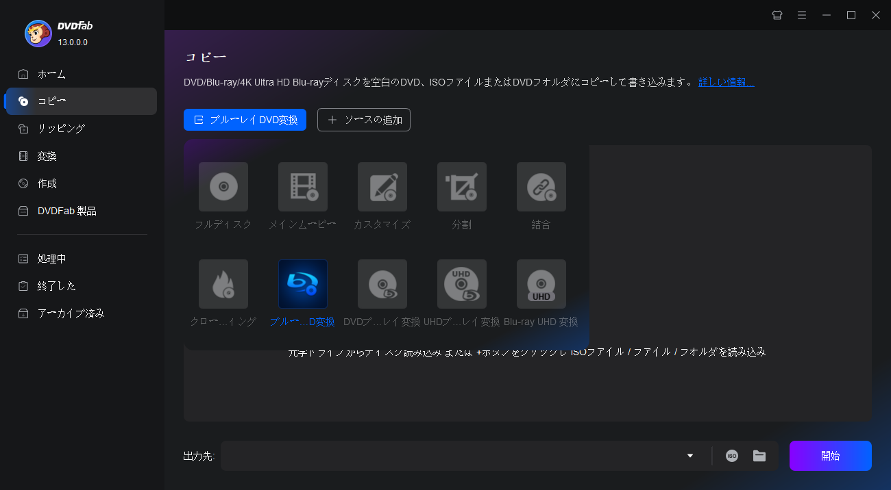Viewport: 891px width, 490px height.
Task: Open the 詳しい情報 link
Action: [x=726, y=82]
